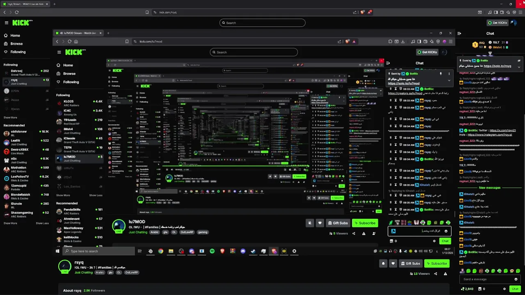Open the main Kick hamburger menu
Screen dimensions: 525x295
point(7,23)
